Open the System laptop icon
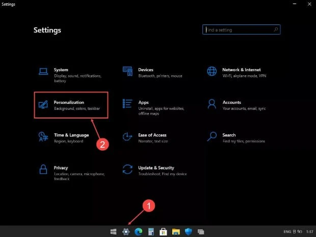The image size is (316, 237). click(x=43, y=71)
